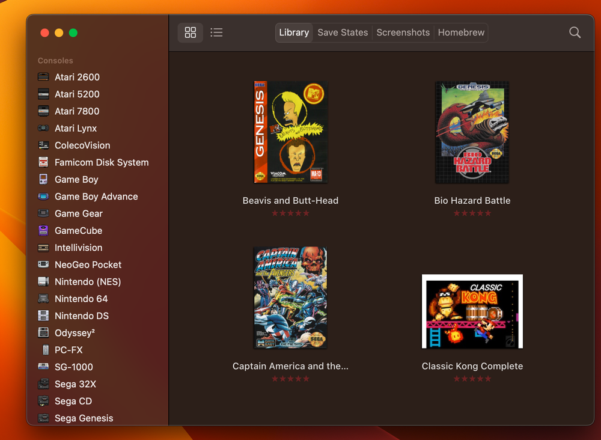Click the Intellivision console icon
Screen dimensions: 601x440
(43, 248)
